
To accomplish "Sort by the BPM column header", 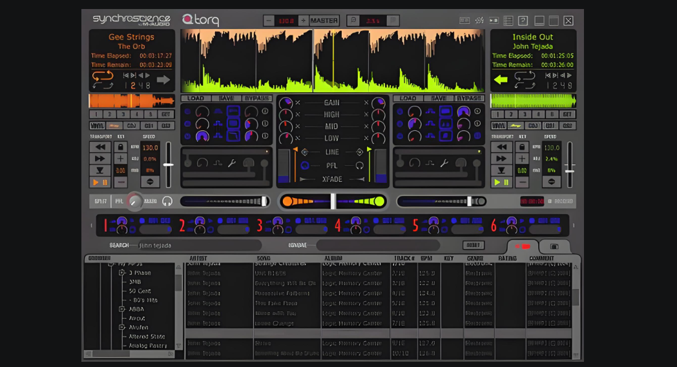I will 426,259.
